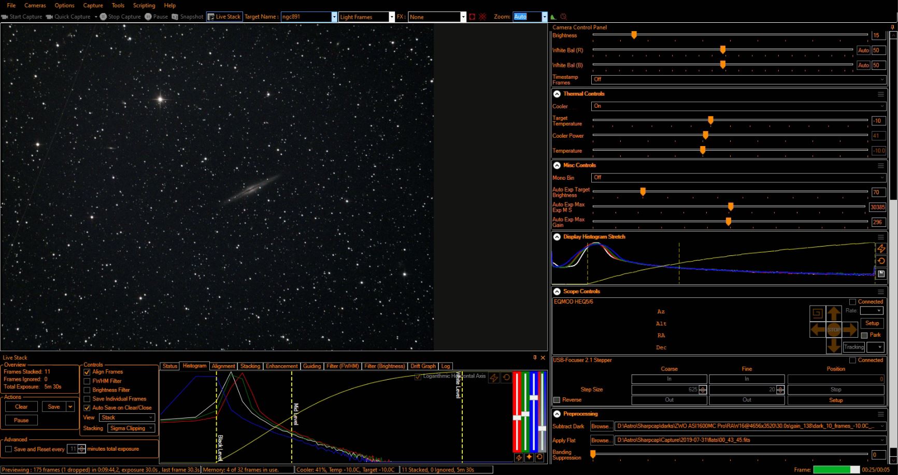Click the Start Capture toolbar button
Image resolution: width=898 pixels, height=475 pixels.
click(22, 17)
